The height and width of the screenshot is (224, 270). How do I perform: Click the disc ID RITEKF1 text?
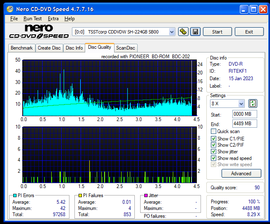pos(238,71)
